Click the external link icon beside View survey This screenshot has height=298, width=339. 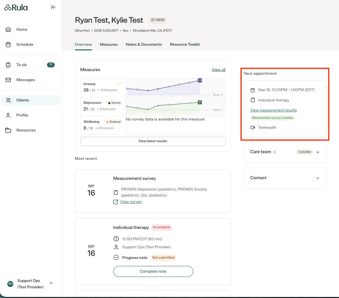[116, 202]
